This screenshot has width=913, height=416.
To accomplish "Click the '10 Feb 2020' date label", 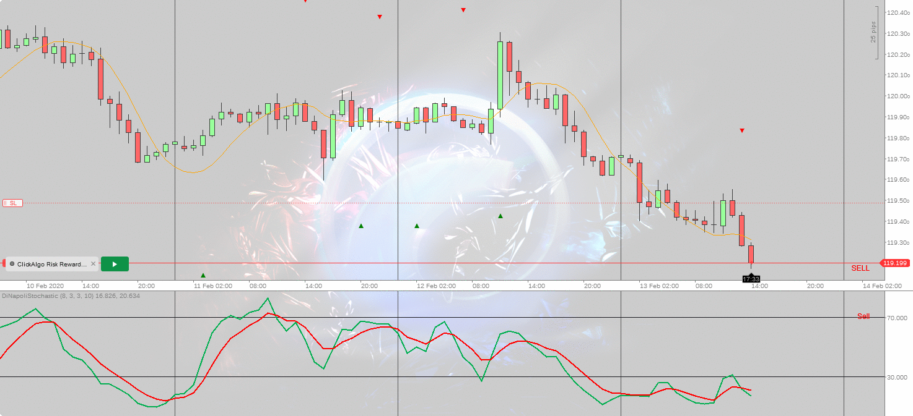I will [45, 286].
